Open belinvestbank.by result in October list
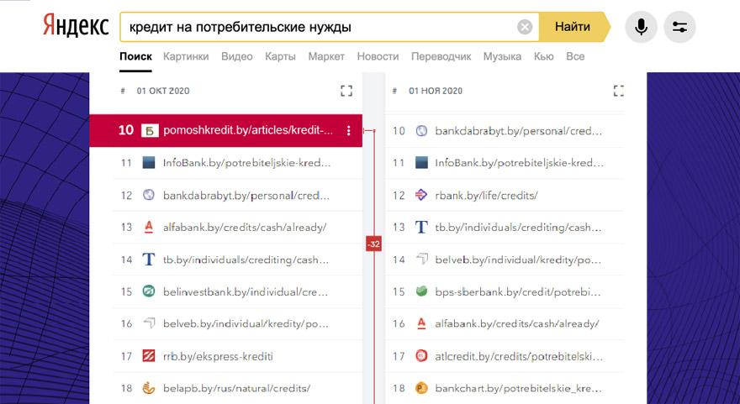 click(x=245, y=291)
